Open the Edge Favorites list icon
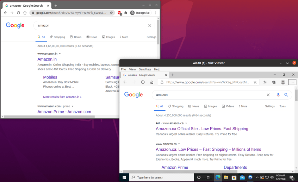The image size is (298, 182). 265,82
